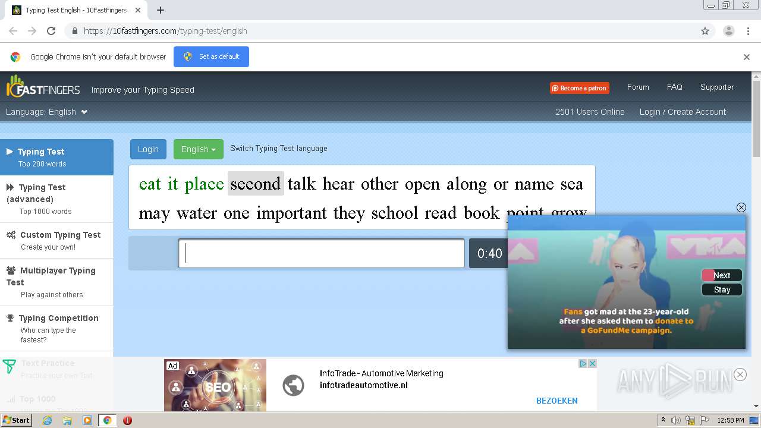Click Next on the video ad
This screenshot has width=761, height=428.
(722, 275)
